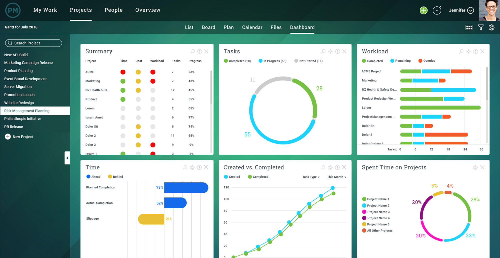The width and height of the screenshot is (500, 258).
Task: Click search icon in Summary widget
Action: 193,51
